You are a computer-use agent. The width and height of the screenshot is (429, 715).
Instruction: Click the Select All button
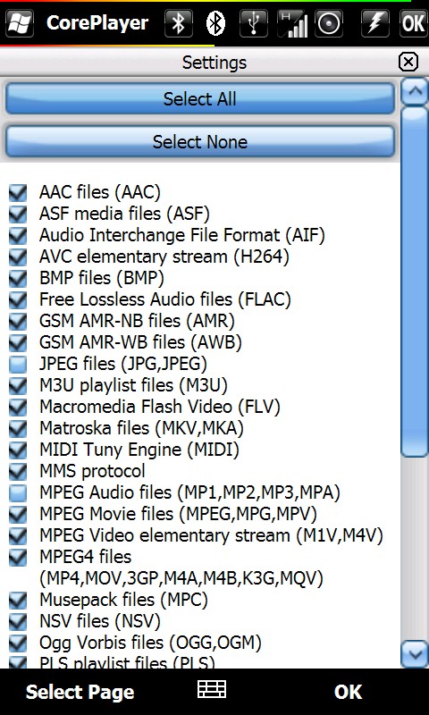coord(199,98)
